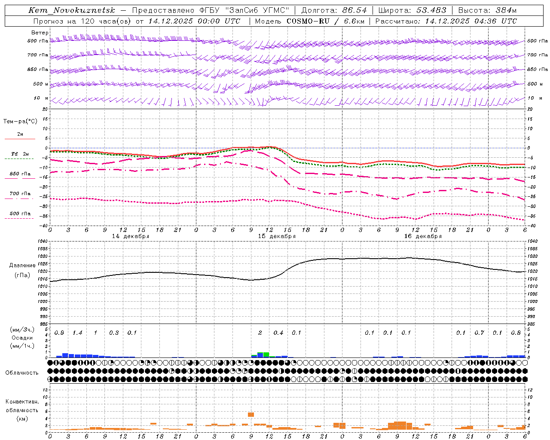
Task: Click the green precipitation bar on 15 декабря
Action: (x=266, y=355)
